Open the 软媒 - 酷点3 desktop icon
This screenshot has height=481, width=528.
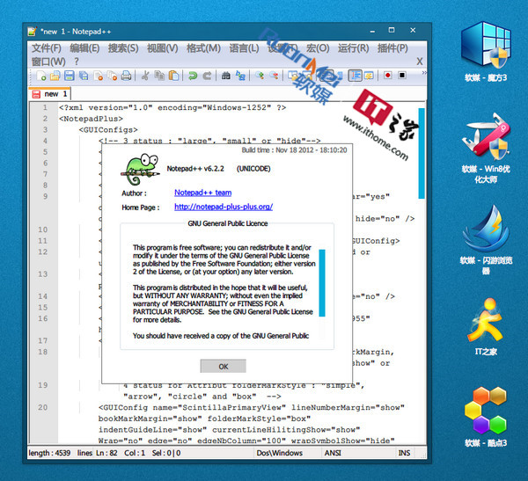[486, 418]
